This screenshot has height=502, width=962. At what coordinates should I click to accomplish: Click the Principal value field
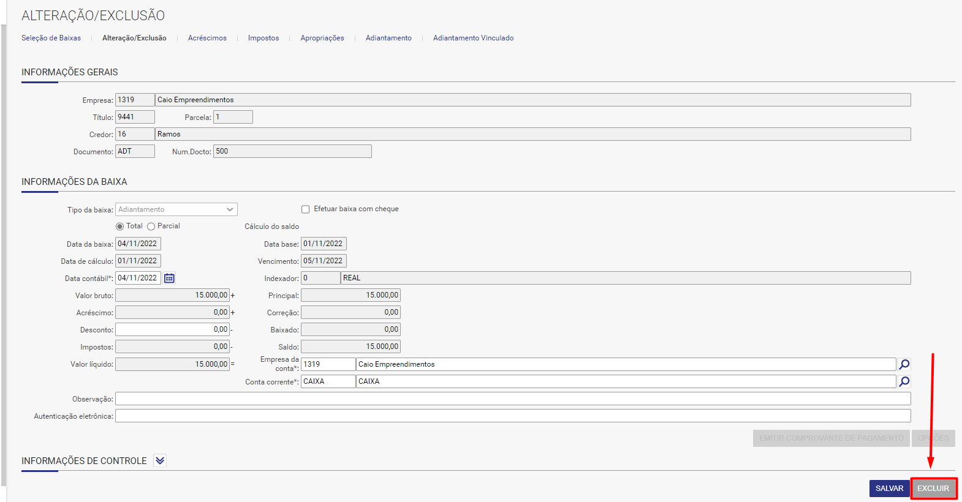click(x=350, y=295)
